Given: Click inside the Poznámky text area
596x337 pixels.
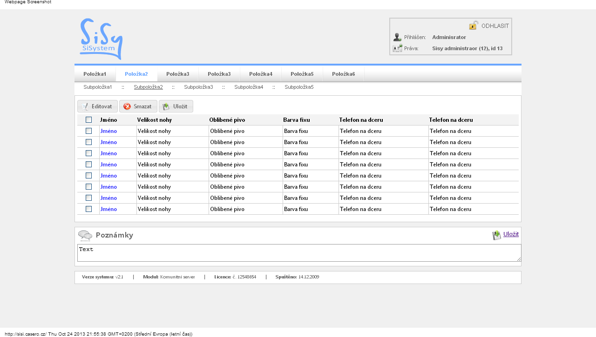Looking at the screenshot, I should click(x=299, y=253).
